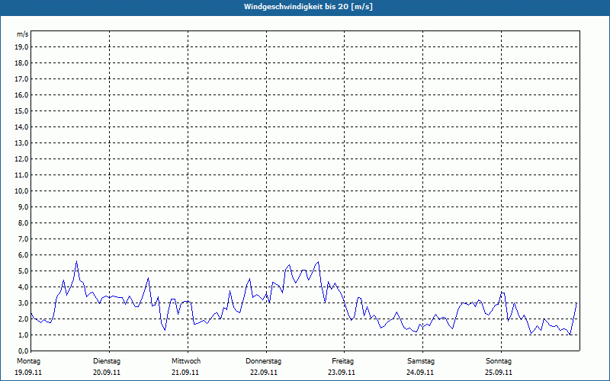
Task: Click the 'Samstag' day label
Action: tap(421, 361)
